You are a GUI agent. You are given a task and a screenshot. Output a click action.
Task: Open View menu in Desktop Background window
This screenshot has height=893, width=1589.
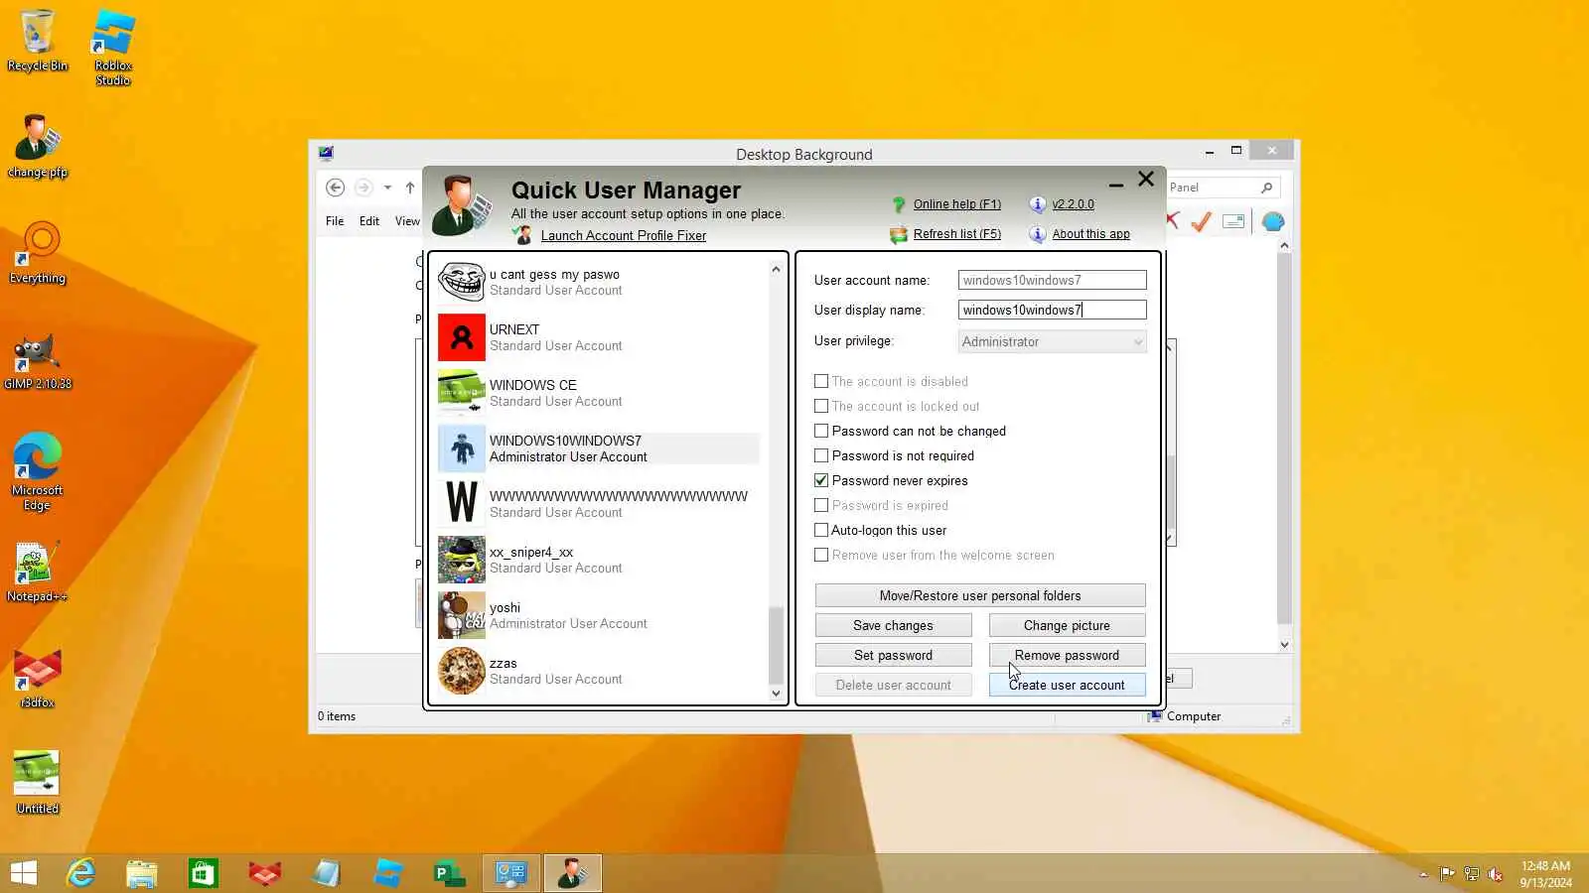(x=407, y=221)
